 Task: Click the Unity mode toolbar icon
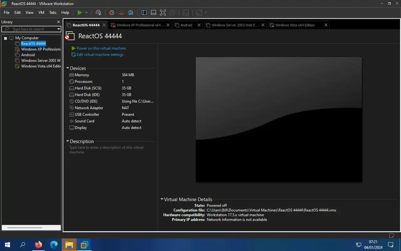click(172, 13)
